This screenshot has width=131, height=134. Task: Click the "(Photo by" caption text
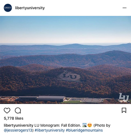pos(102,125)
